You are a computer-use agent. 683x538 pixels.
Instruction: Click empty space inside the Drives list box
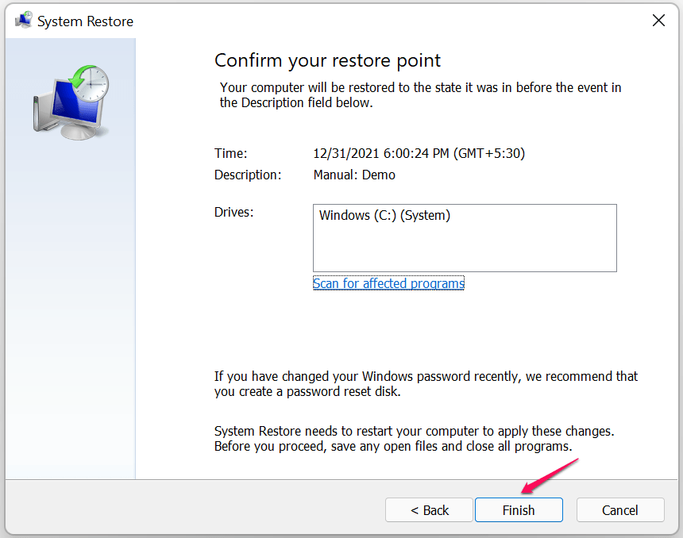point(465,250)
